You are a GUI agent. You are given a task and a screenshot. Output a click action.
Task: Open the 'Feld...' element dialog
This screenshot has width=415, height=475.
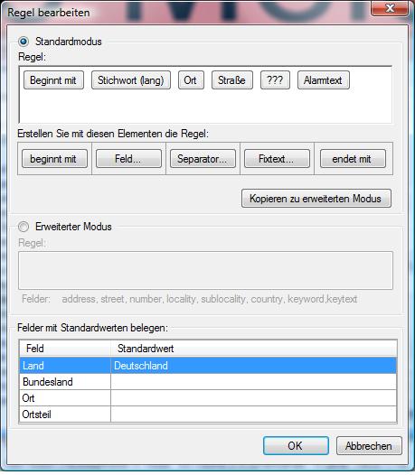pos(128,158)
